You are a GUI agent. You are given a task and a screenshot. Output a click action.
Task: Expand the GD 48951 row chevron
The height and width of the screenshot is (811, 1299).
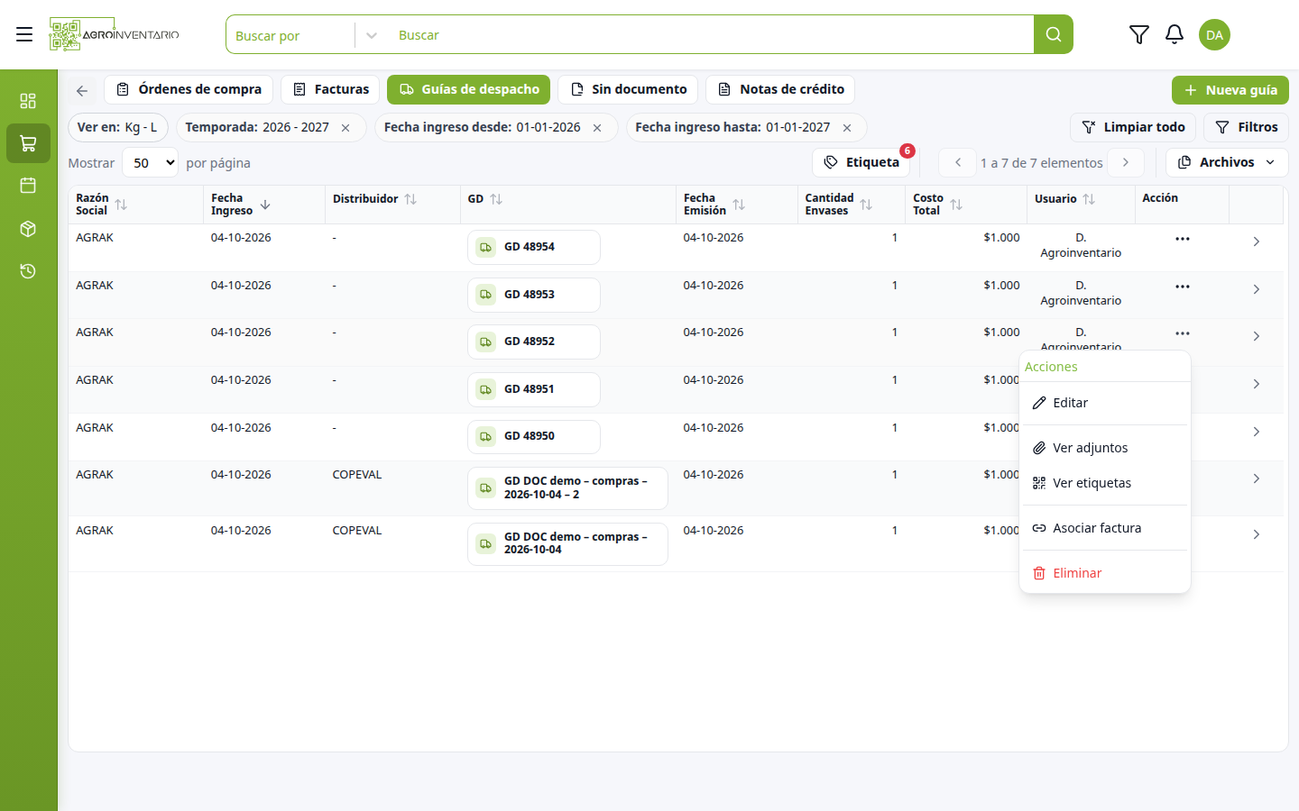tap(1256, 384)
